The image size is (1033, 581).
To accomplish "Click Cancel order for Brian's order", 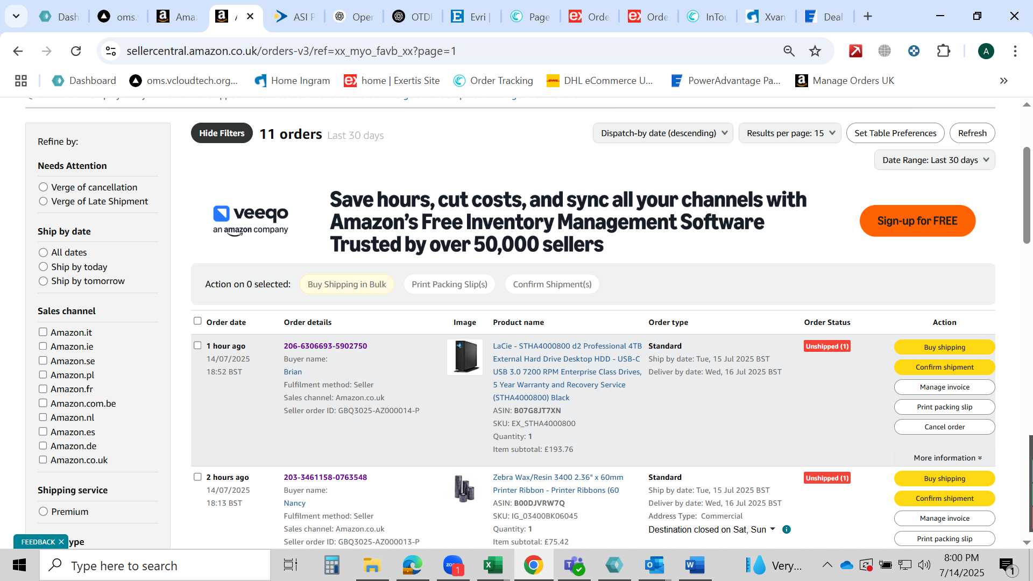I will coord(944,427).
